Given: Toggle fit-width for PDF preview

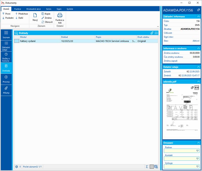Looking at the screenshot, I should coord(197,88).
